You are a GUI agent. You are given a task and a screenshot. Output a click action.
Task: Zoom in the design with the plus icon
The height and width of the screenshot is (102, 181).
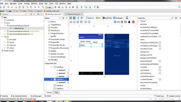click(x=122, y=22)
